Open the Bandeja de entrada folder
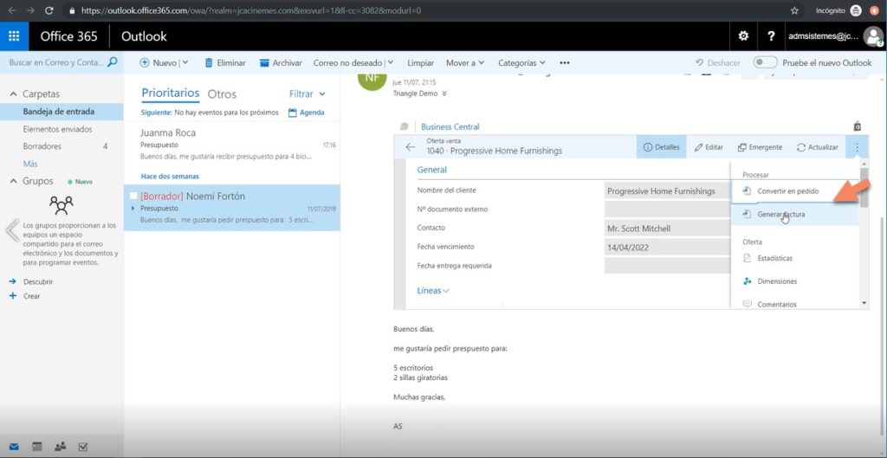This screenshot has width=887, height=458. (59, 112)
